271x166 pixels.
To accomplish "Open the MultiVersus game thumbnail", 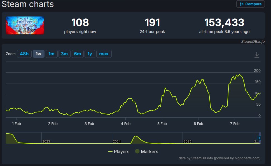I will click(25, 25).
